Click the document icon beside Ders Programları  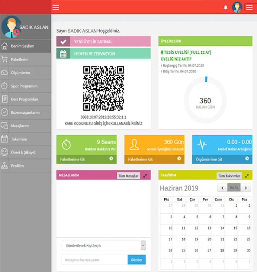tap(5, 99)
